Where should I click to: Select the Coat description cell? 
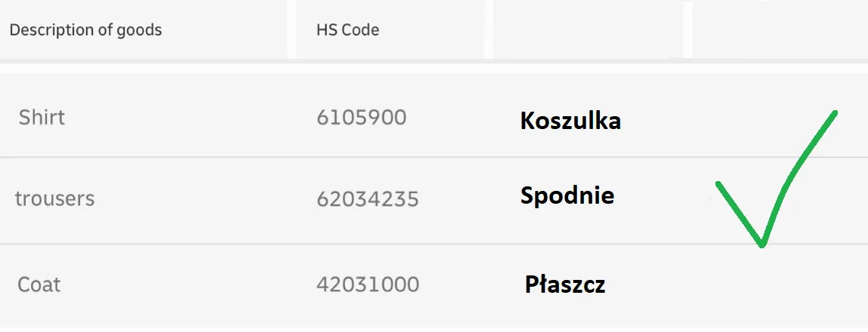point(39,285)
